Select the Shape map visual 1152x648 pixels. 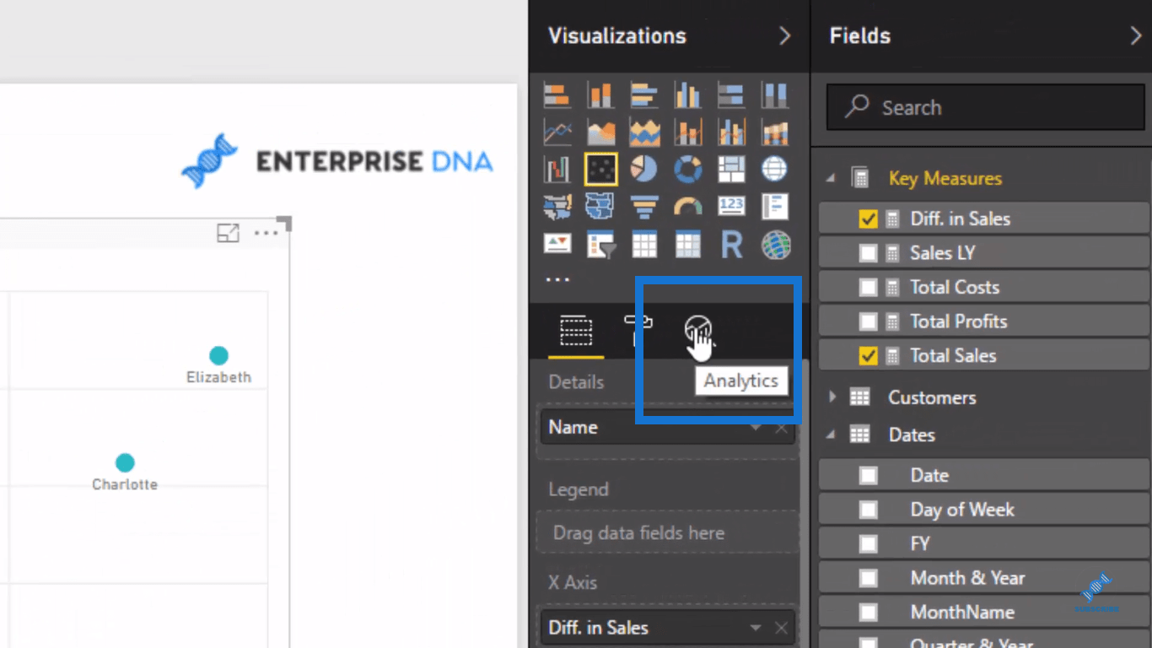(x=600, y=207)
